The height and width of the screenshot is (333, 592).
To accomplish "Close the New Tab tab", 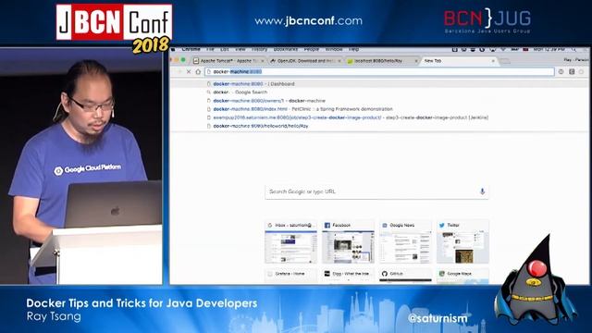I will [493, 61].
